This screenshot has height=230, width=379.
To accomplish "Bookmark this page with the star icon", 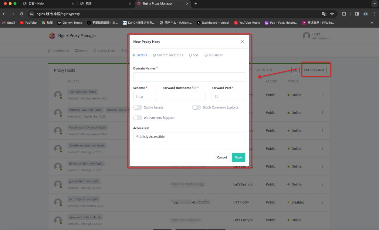I will 332,14.
